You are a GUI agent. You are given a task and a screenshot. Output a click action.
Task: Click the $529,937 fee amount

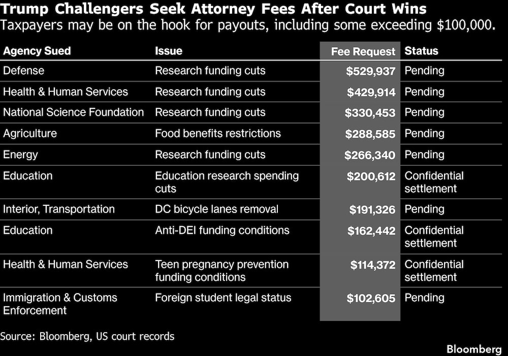(371, 71)
